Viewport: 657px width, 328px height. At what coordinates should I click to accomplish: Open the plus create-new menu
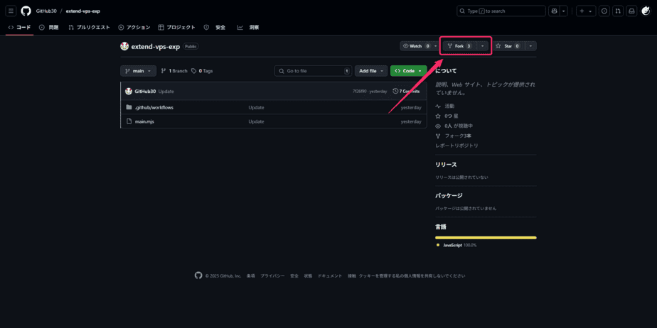click(x=586, y=11)
